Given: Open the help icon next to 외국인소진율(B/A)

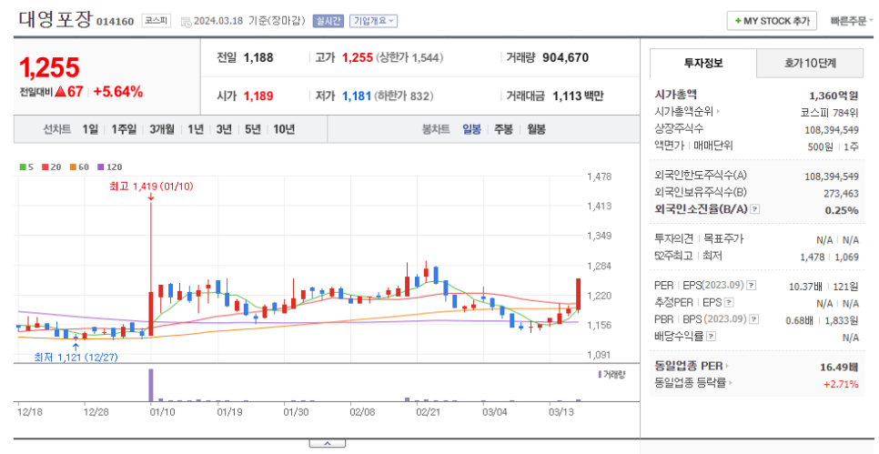Looking at the screenshot, I should 754,209.
